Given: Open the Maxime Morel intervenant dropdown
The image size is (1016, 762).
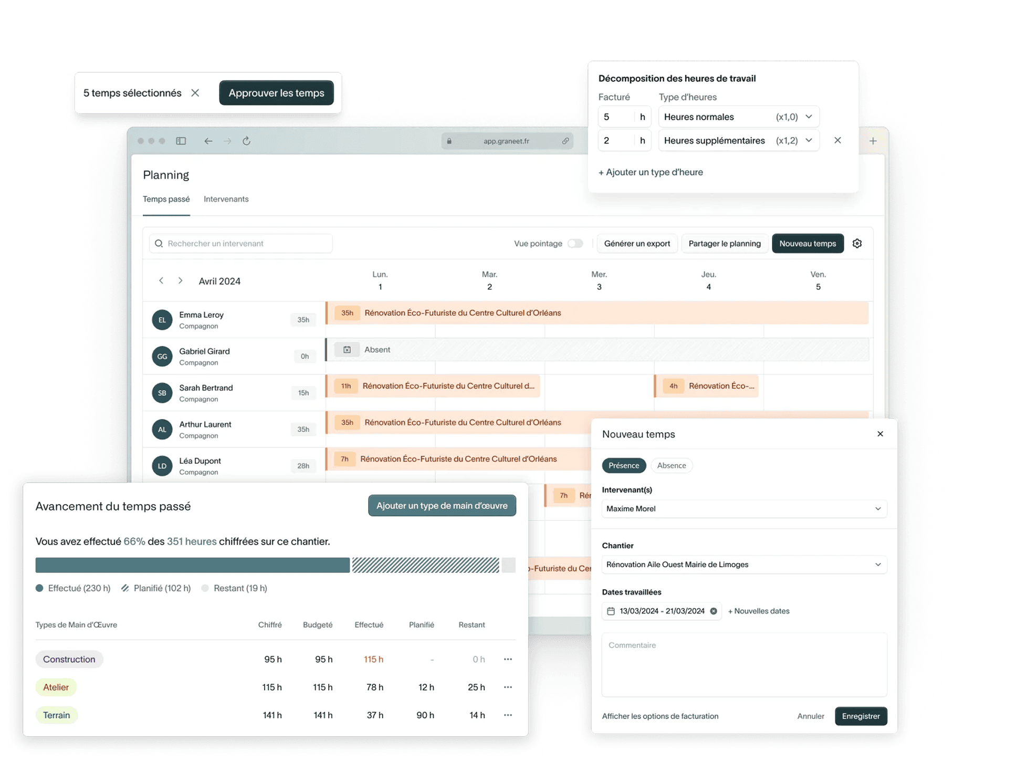Looking at the screenshot, I should (x=743, y=508).
